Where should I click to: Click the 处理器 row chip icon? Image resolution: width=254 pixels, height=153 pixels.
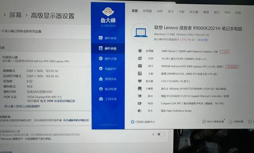(x=140, y=51)
